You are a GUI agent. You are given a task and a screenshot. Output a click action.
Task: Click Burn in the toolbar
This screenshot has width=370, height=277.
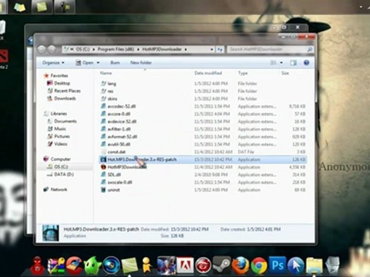tap(115, 63)
